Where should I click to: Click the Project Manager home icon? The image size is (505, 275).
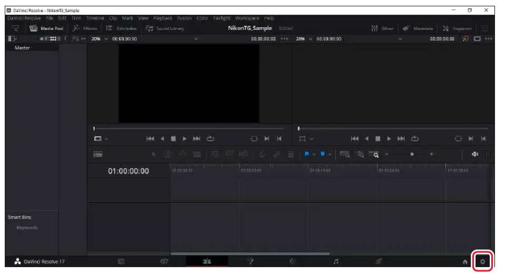[465, 261]
